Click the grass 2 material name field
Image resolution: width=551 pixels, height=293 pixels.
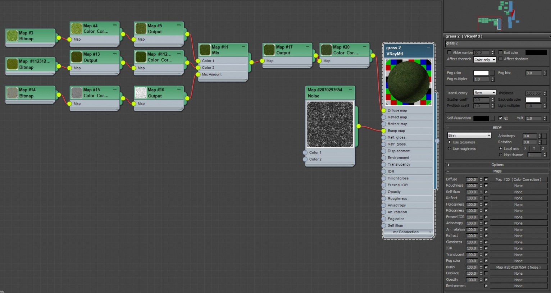(497, 44)
